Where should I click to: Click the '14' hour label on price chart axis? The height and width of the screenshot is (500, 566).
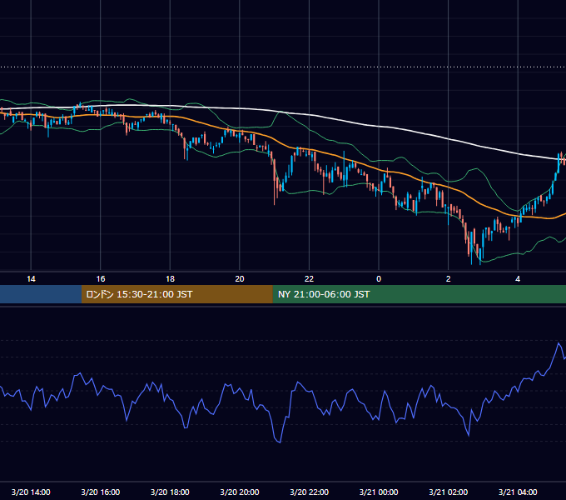[x=31, y=279]
